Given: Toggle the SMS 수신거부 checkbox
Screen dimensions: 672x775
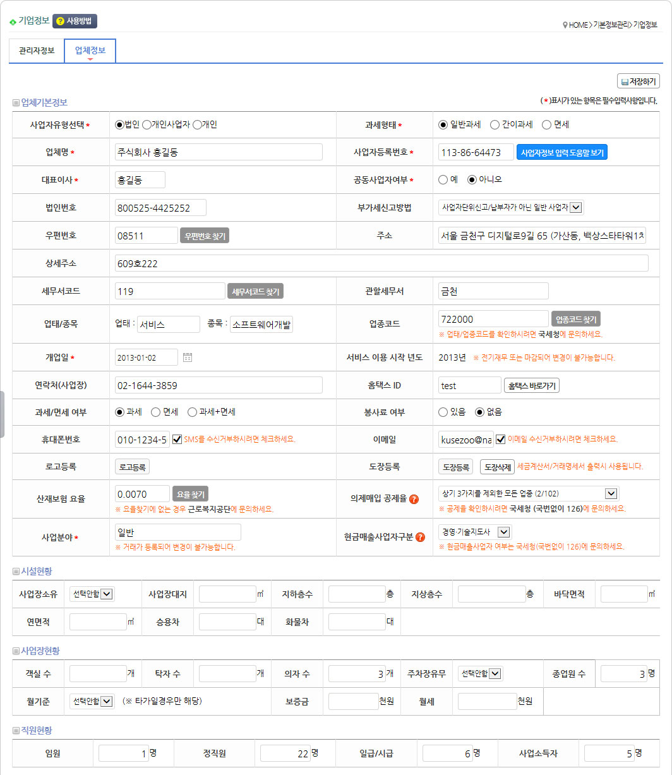Looking at the screenshot, I should click(x=177, y=439).
